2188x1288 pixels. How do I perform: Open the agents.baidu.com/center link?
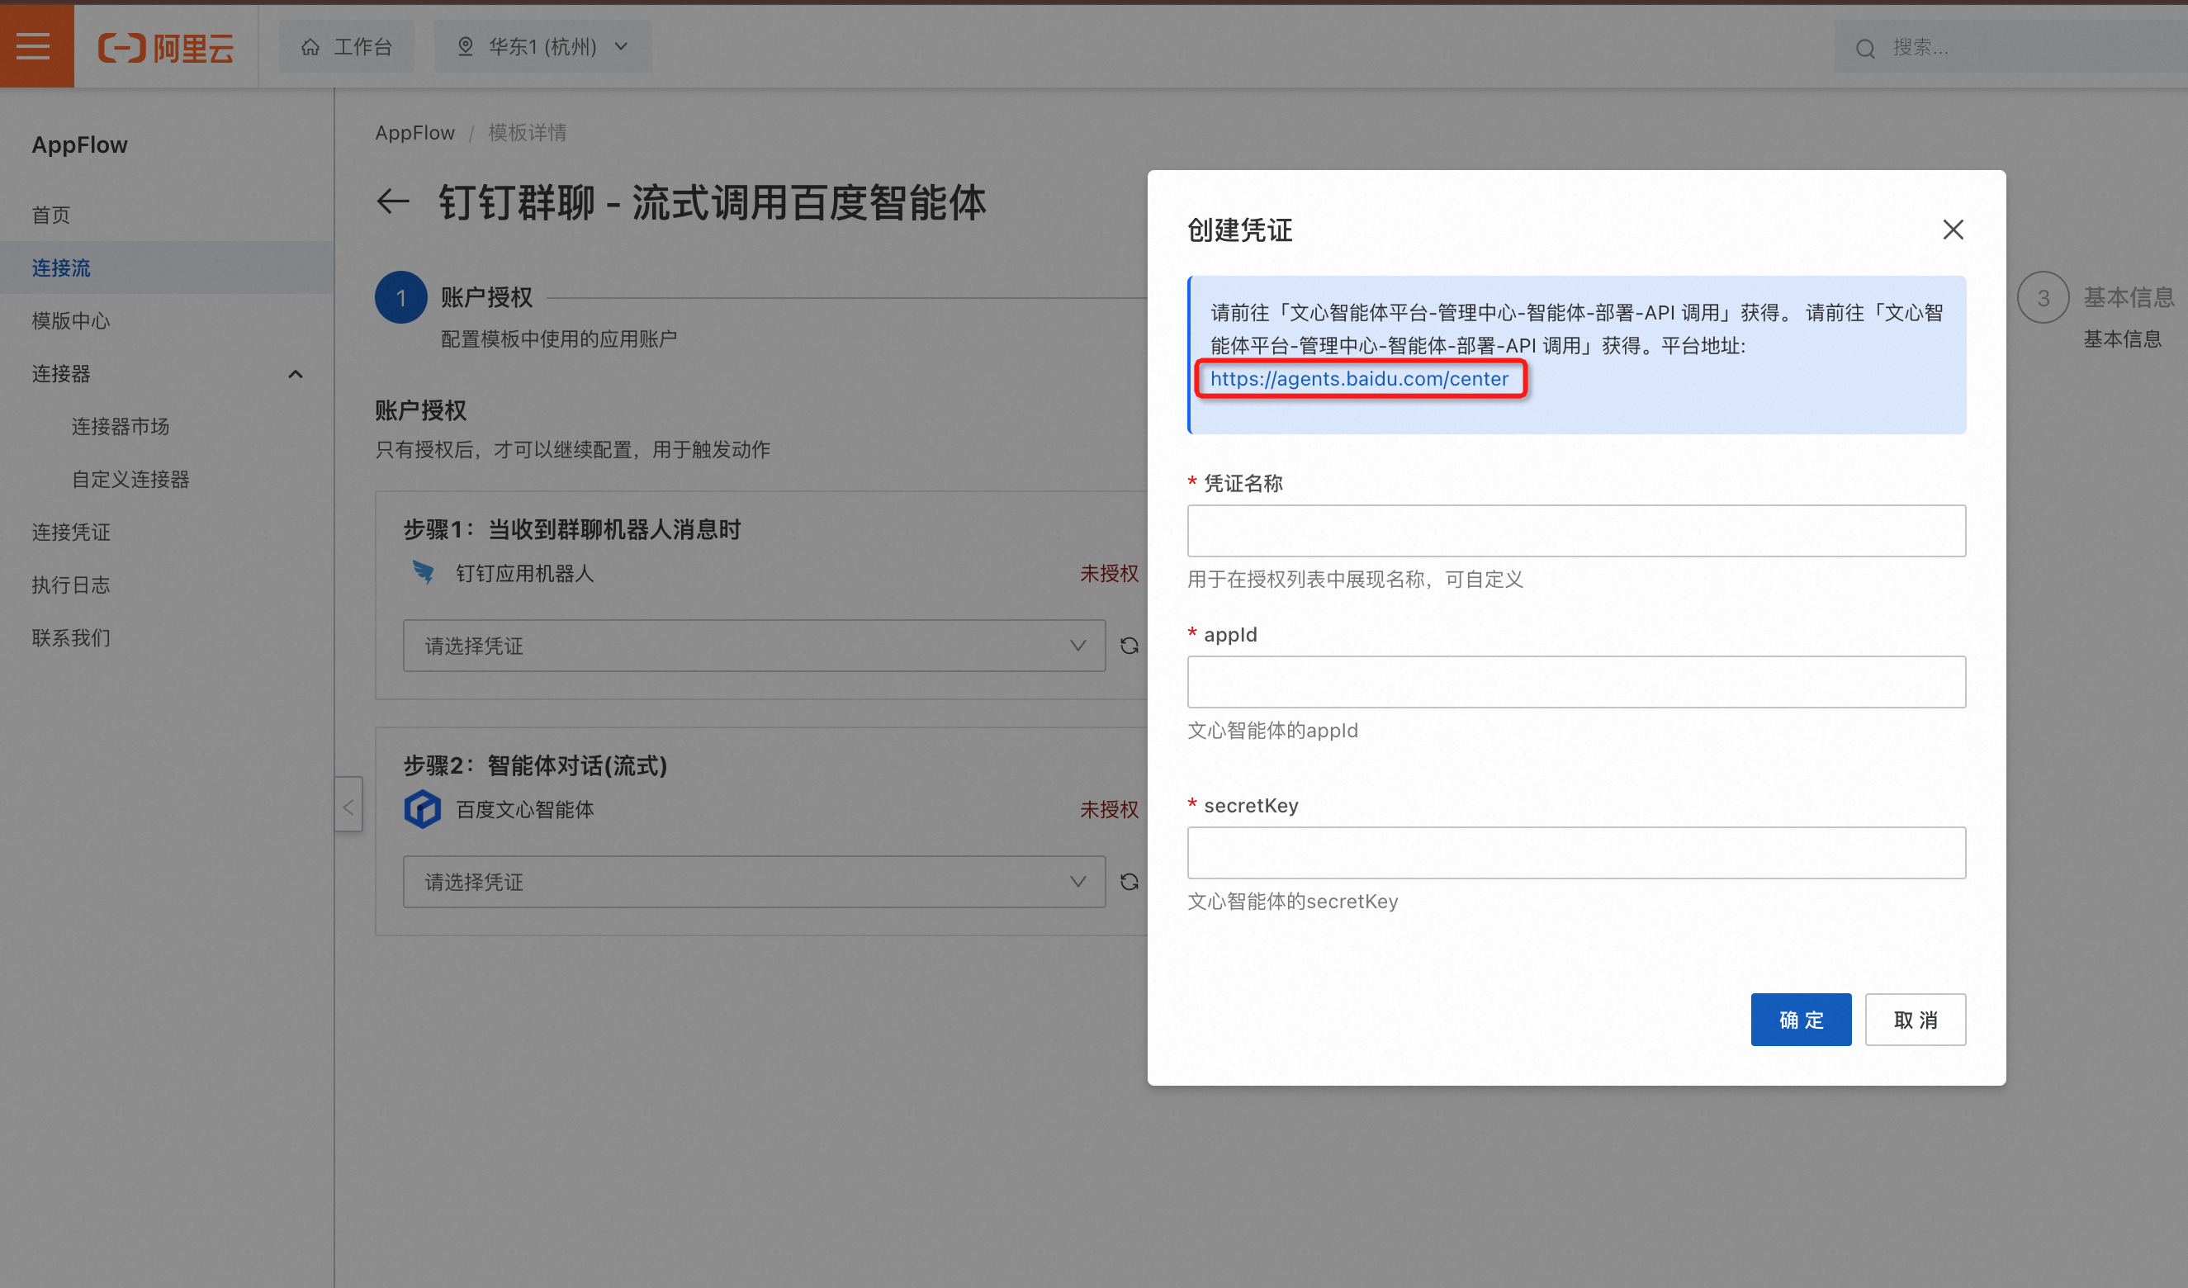[1359, 379]
